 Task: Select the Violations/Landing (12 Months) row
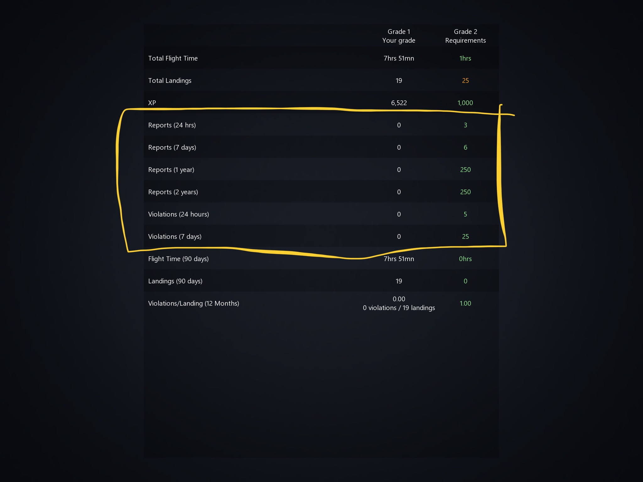pyautogui.click(x=321, y=303)
